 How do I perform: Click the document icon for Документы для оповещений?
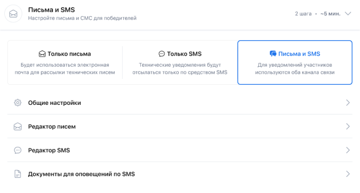pos(18,174)
